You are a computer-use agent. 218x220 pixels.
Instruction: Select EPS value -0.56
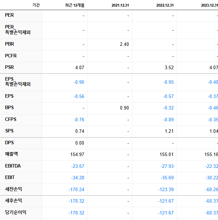tap(79, 97)
